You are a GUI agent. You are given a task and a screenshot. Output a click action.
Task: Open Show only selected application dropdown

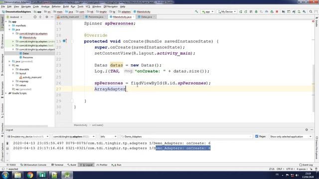click(x=291, y=137)
